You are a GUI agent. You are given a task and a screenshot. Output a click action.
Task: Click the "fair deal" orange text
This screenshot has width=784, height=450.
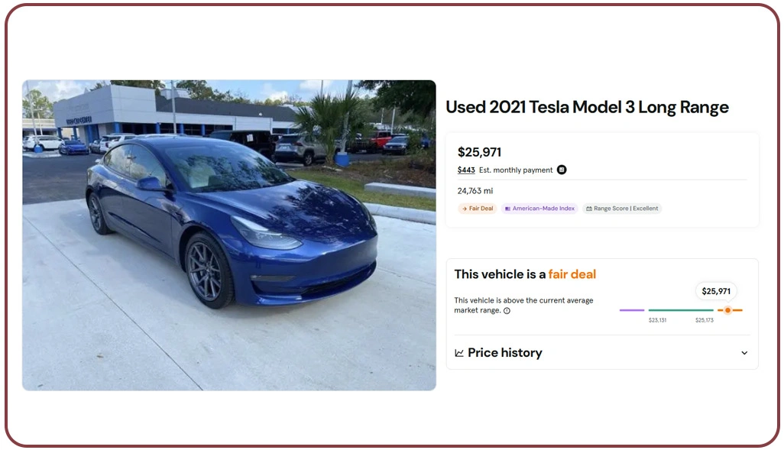(572, 274)
